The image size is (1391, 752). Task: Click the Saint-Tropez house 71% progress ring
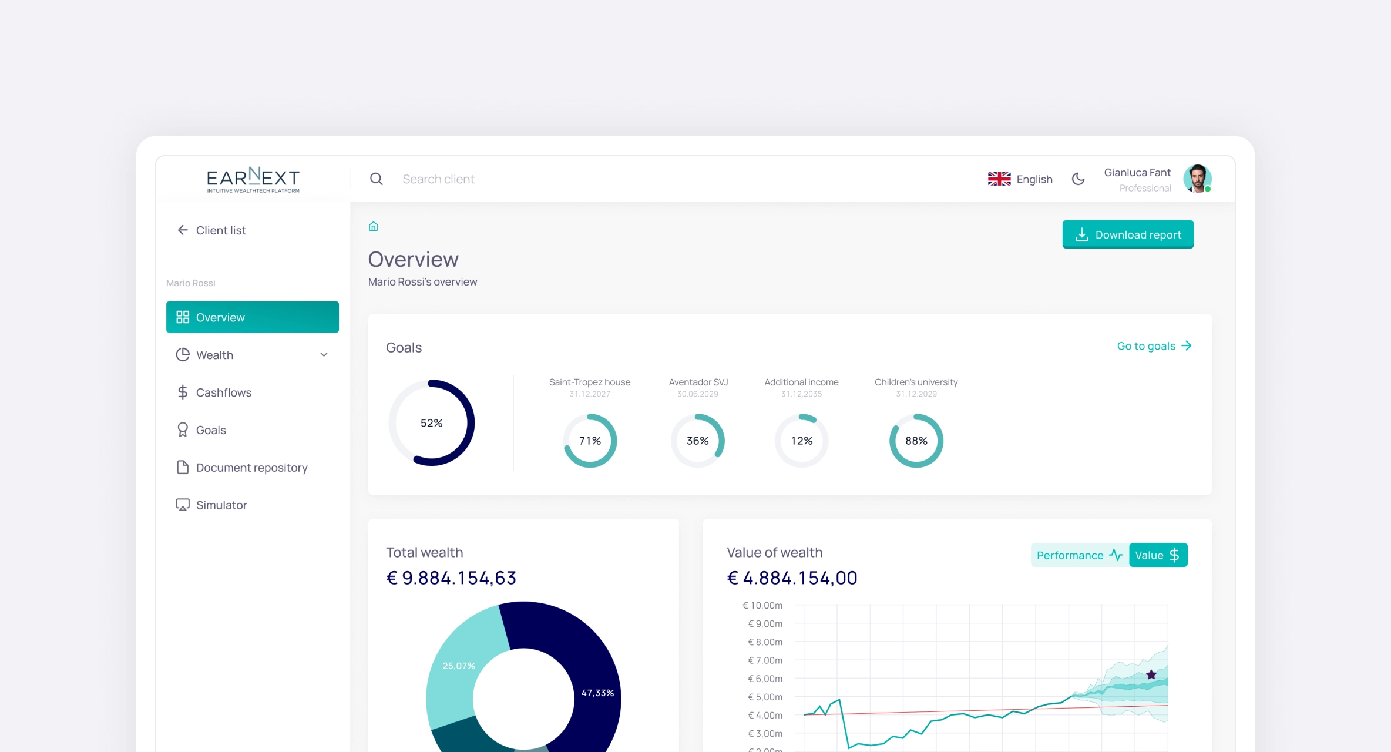(x=590, y=441)
